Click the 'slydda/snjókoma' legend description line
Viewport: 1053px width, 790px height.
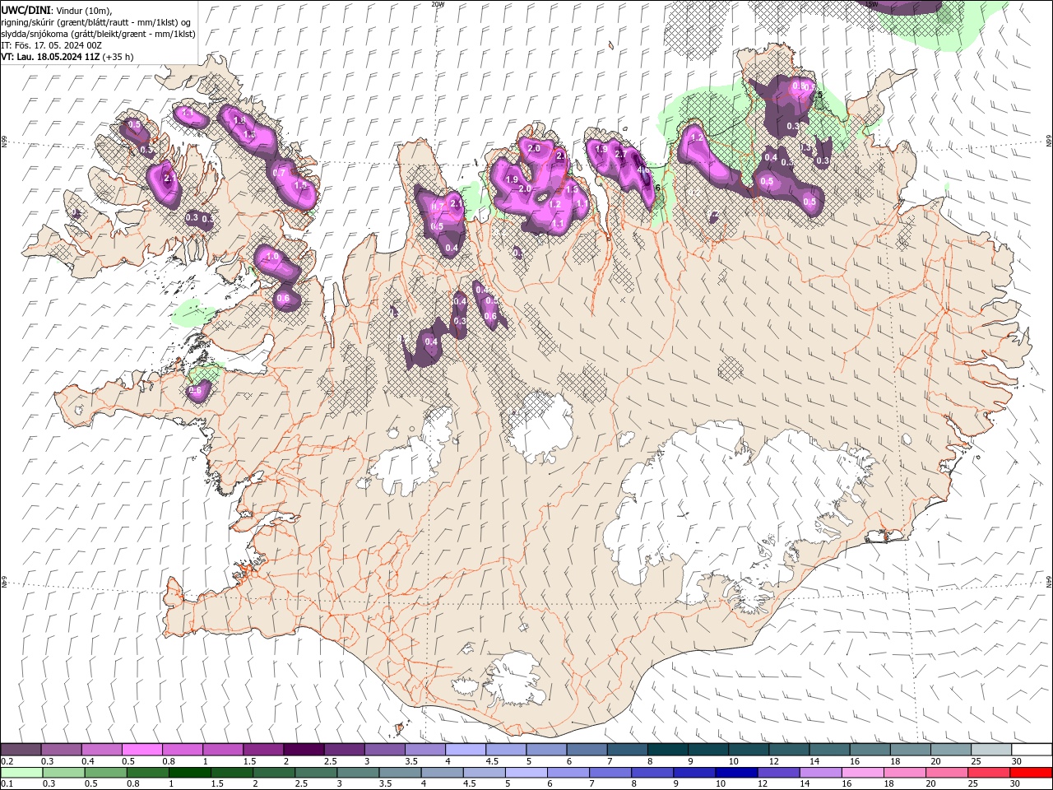point(98,34)
